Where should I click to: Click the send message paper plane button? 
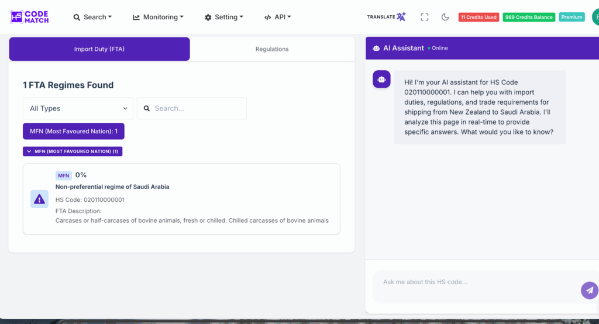(589, 290)
